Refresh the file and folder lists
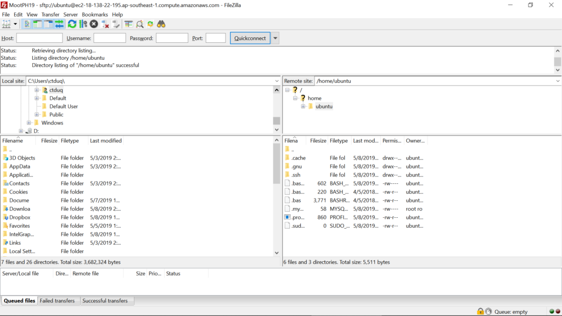The width and height of the screenshot is (562, 316). click(72, 24)
